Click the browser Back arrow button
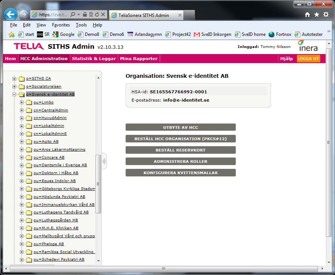The image size is (335, 275). 11,14
